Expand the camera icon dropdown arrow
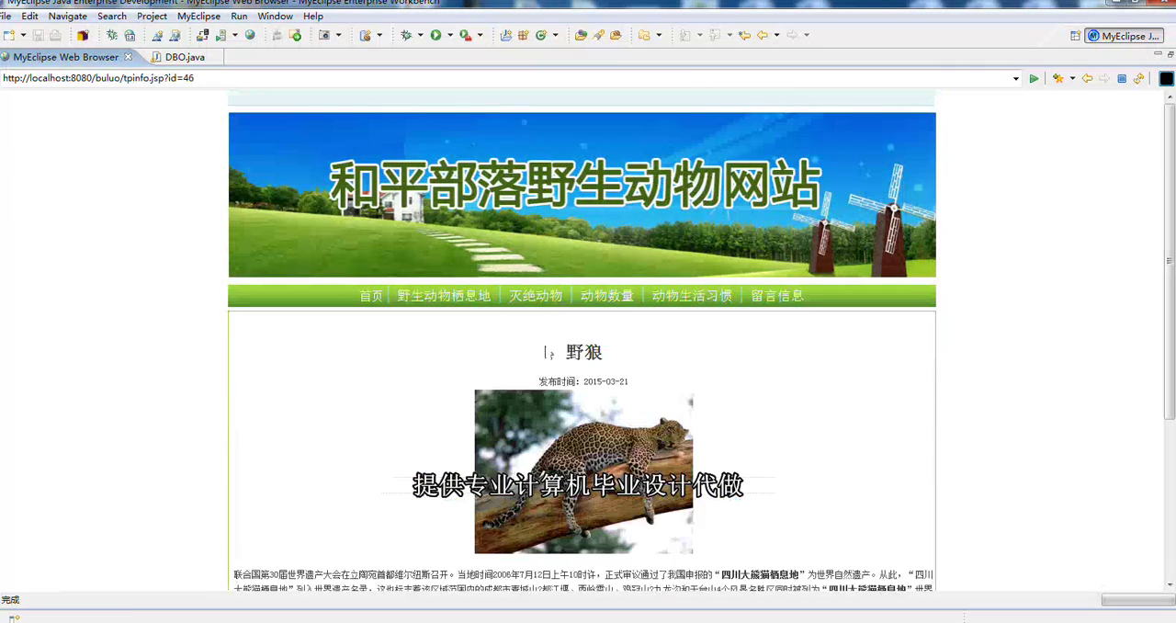This screenshot has width=1176, height=623. coord(338,35)
